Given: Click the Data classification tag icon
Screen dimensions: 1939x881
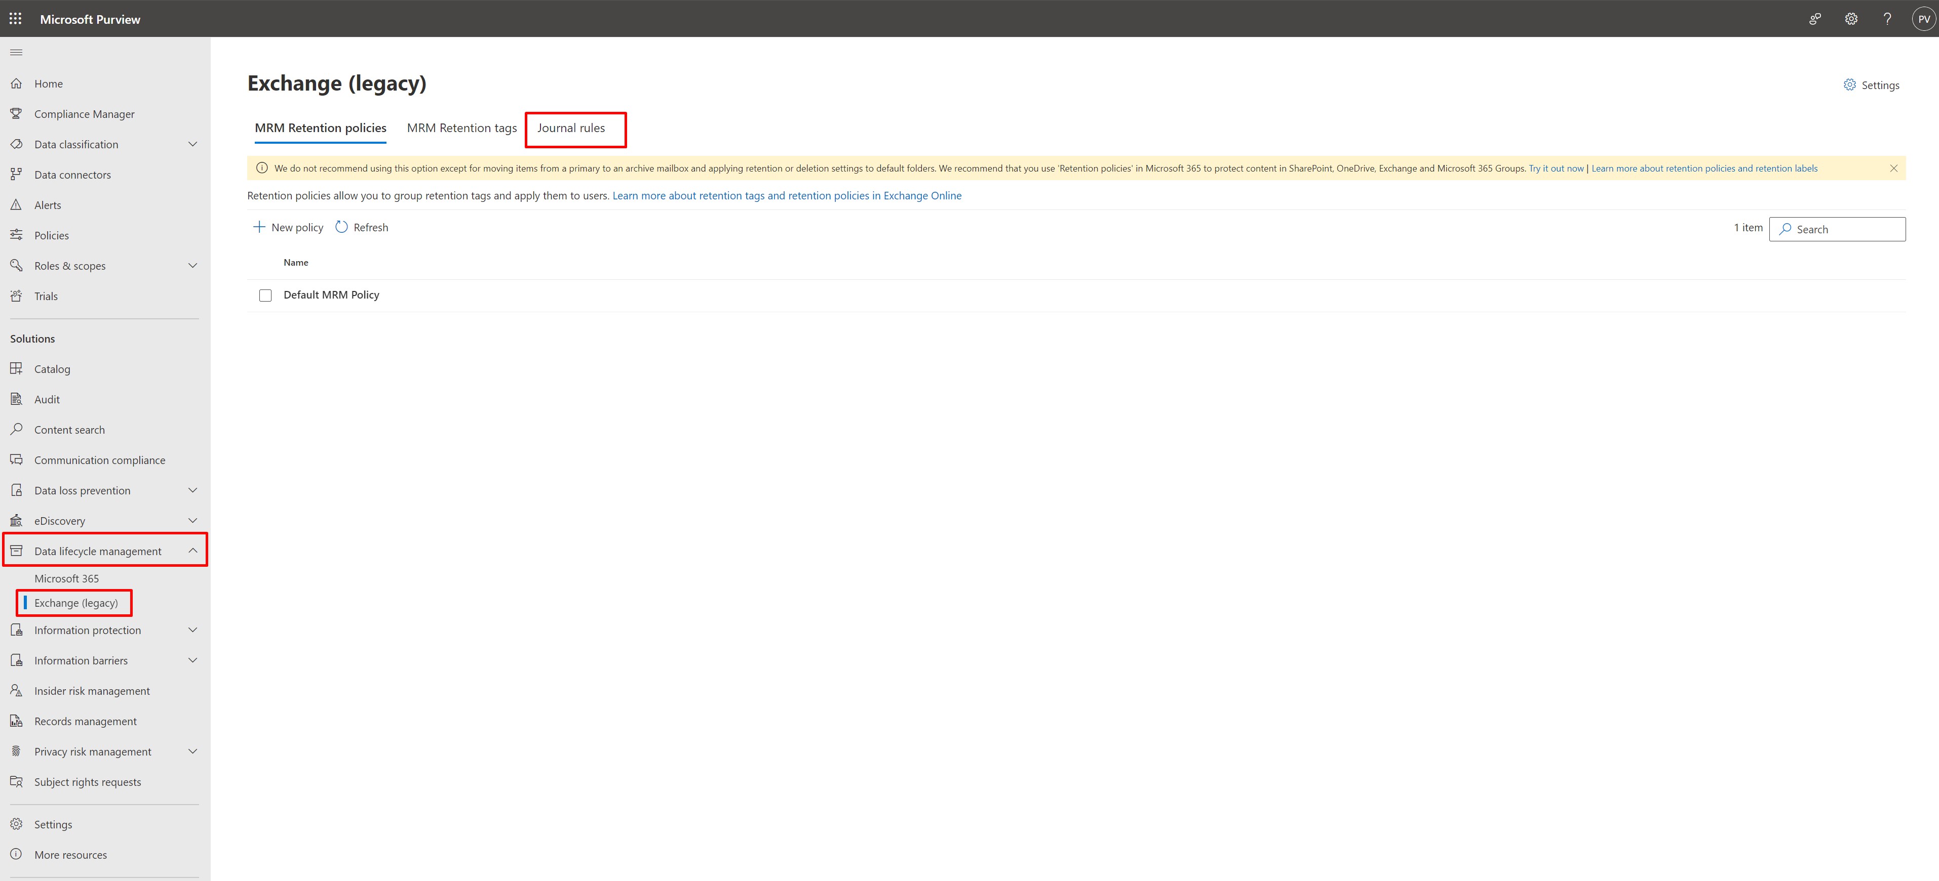Looking at the screenshot, I should tap(17, 144).
